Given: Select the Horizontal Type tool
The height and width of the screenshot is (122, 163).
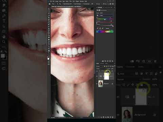Looking at the screenshot, I should tap(49, 44).
